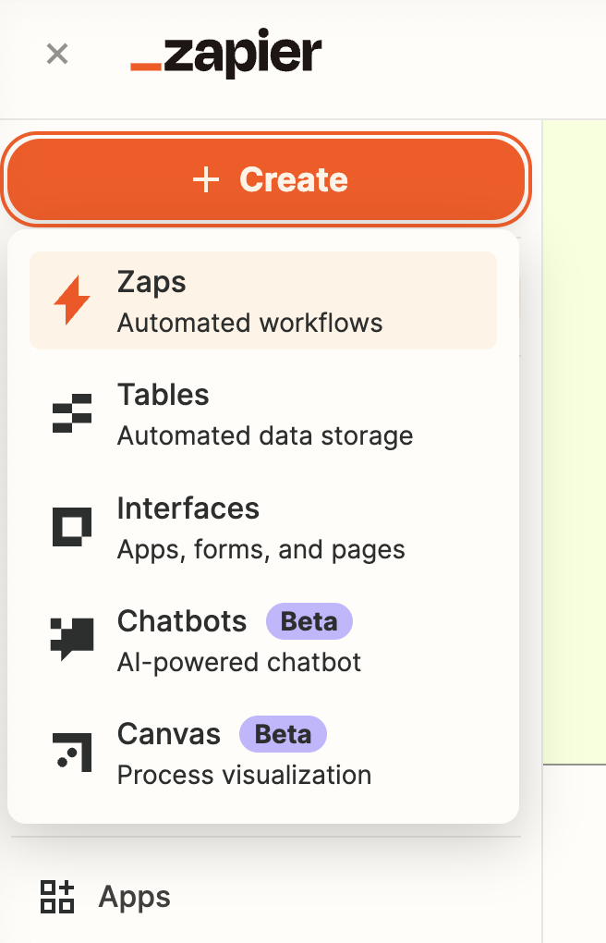This screenshot has width=606, height=943.
Task: Select Chatbots from the menu
Action: point(263,640)
